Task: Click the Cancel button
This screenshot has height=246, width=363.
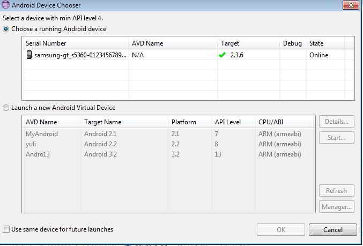Action: click(x=332, y=230)
